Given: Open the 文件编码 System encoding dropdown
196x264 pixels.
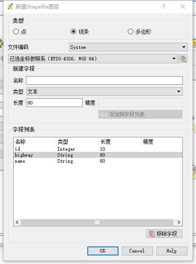Looking at the screenshot, I should (x=128, y=47).
